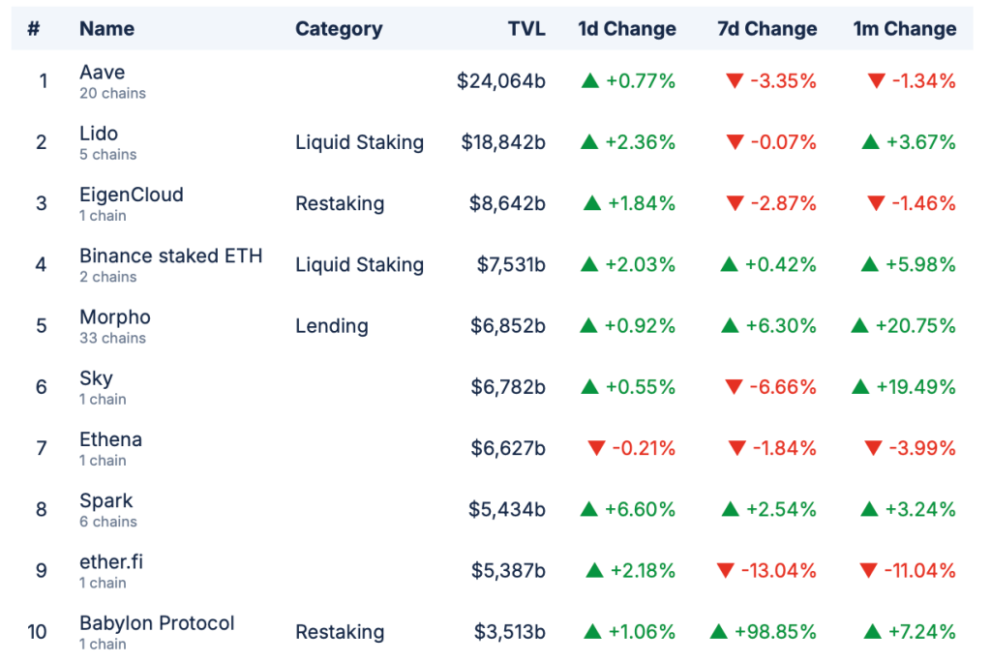The height and width of the screenshot is (662, 991).
Task: Click the red down arrow for Ethena 1d change
Action: 596,448
